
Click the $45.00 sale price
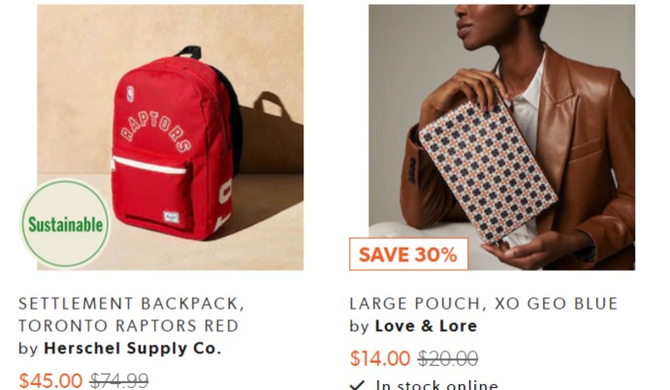pyautogui.click(x=50, y=380)
